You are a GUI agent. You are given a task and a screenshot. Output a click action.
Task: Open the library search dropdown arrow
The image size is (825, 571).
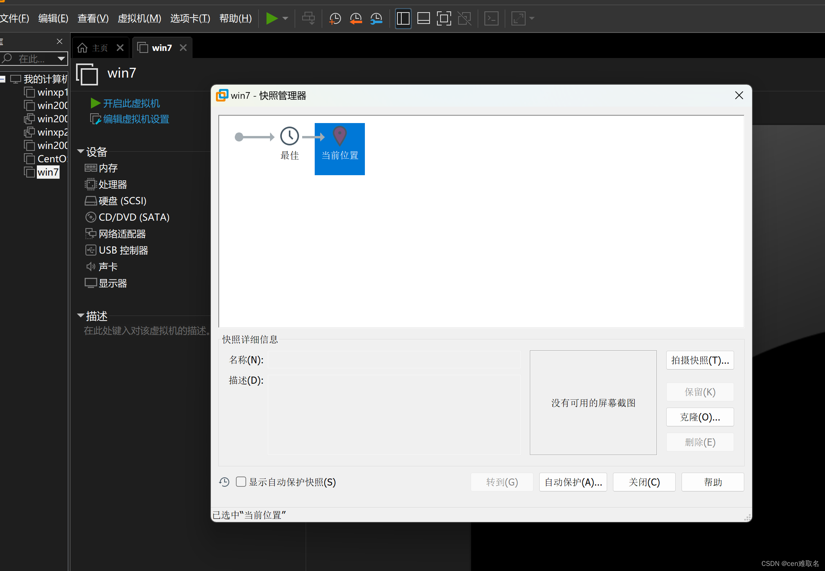61,59
